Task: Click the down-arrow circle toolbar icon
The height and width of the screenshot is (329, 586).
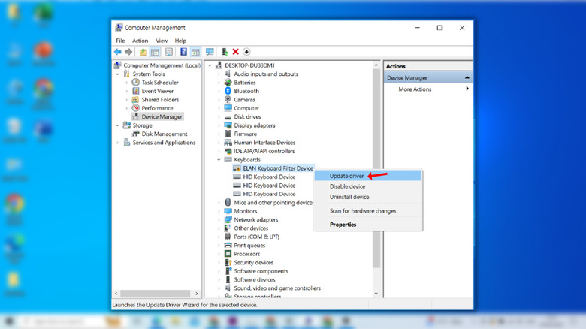Action: [246, 52]
